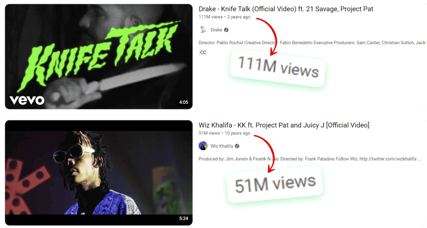Click Wiz Khalifa's round channel avatar
427x228 pixels.
point(203,146)
